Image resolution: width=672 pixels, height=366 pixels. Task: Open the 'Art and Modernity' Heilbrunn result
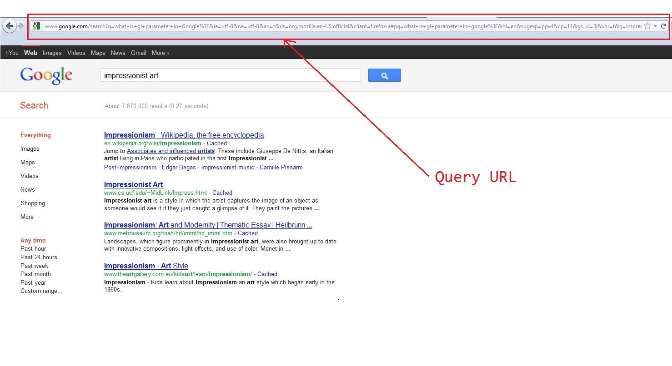coord(208,225)
